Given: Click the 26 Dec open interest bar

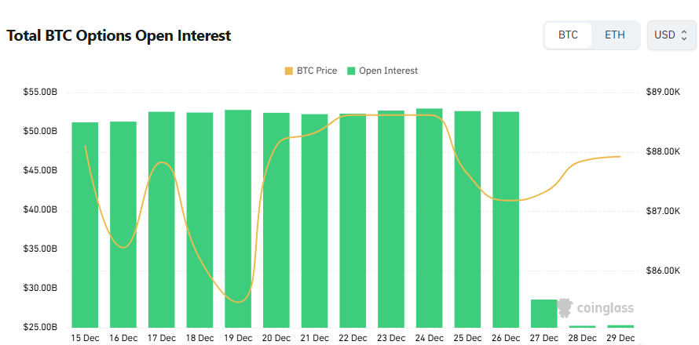Looking at the screenshot, I should 506,220.
